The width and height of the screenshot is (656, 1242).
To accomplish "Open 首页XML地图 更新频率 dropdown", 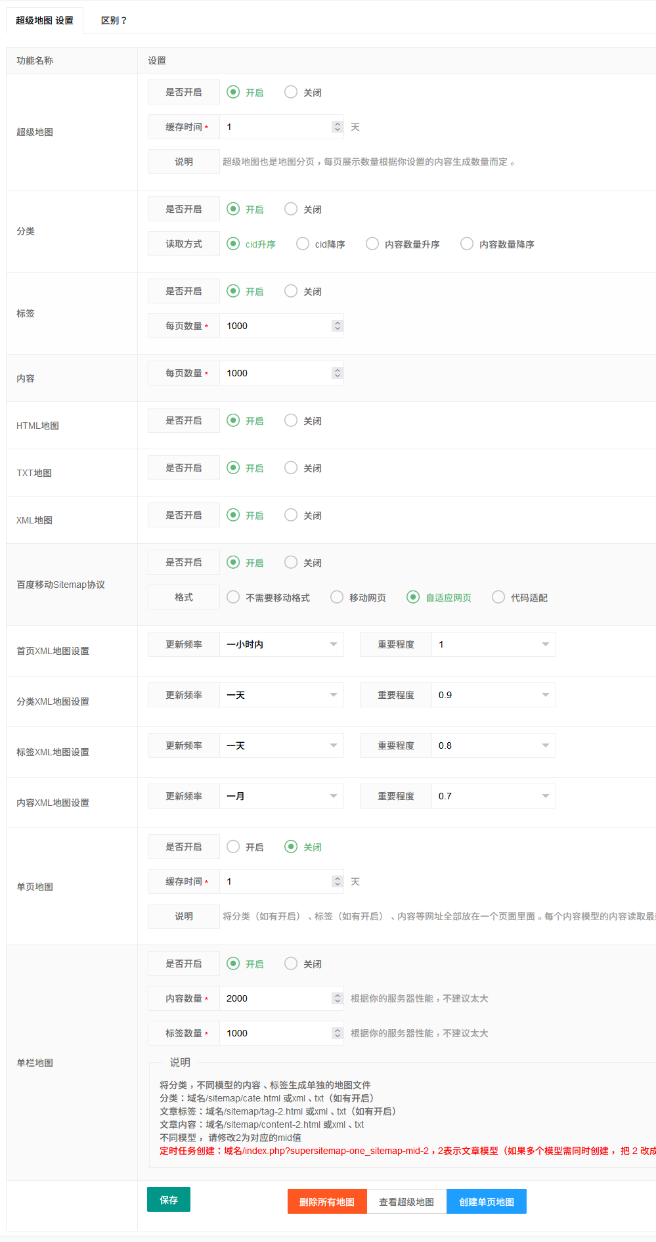I will [x=281, y=644].
